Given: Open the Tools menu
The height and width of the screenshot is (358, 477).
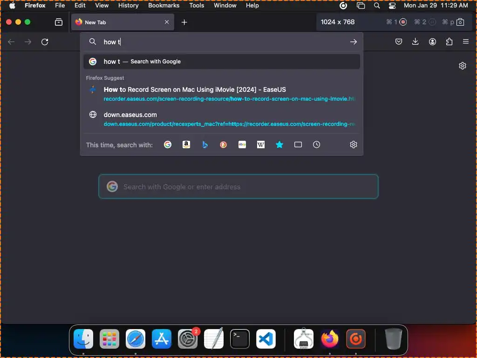Looking at the screenshot, I should 197,6.
